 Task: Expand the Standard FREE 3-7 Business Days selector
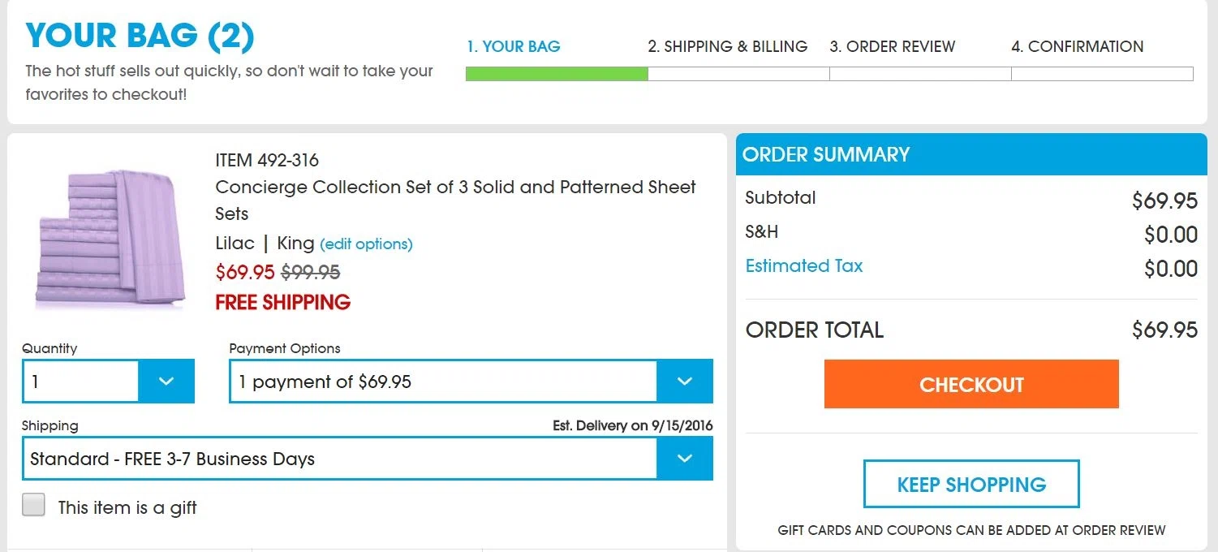click(x=368, y=458)
